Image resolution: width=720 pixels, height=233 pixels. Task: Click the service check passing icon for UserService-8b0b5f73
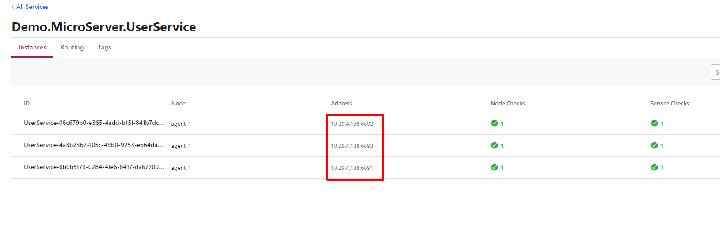(x=655, y=167)
